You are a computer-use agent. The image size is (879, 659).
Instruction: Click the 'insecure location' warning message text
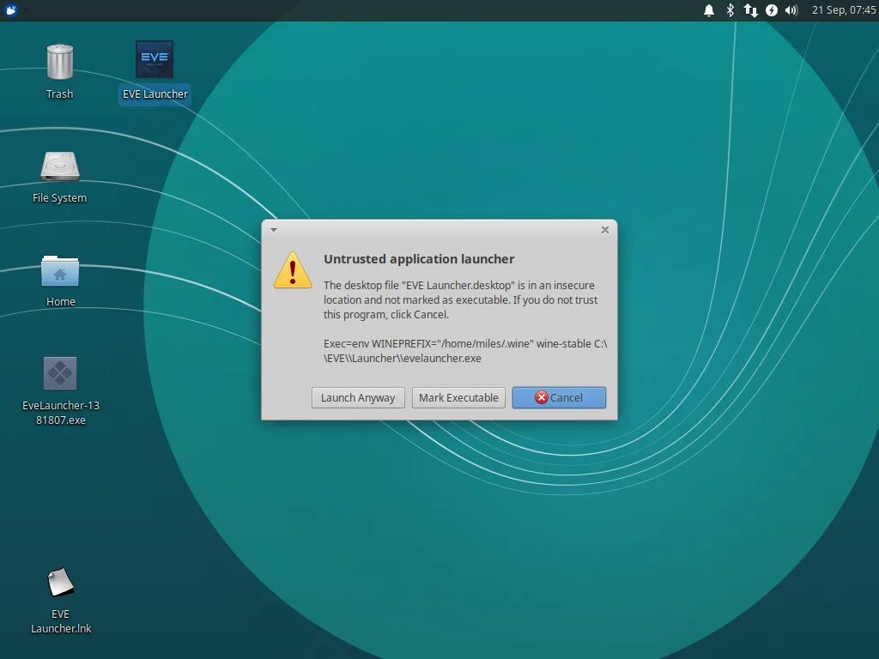pos(460,299)
